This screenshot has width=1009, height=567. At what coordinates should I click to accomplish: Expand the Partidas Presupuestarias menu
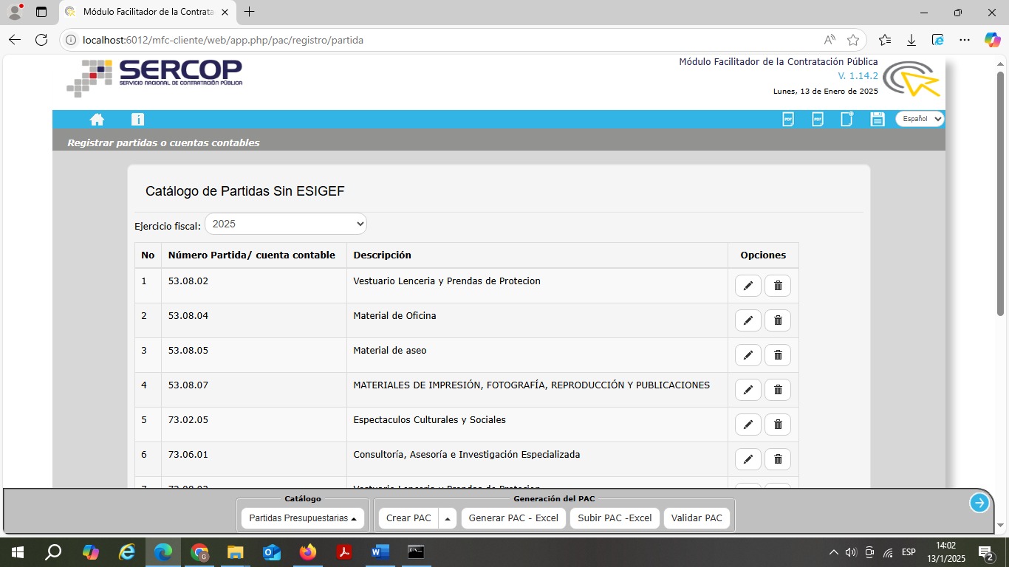[x=303, y=518]
